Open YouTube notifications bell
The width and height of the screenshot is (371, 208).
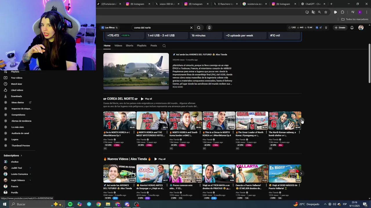pyautogui.click(x=352, y=28)
